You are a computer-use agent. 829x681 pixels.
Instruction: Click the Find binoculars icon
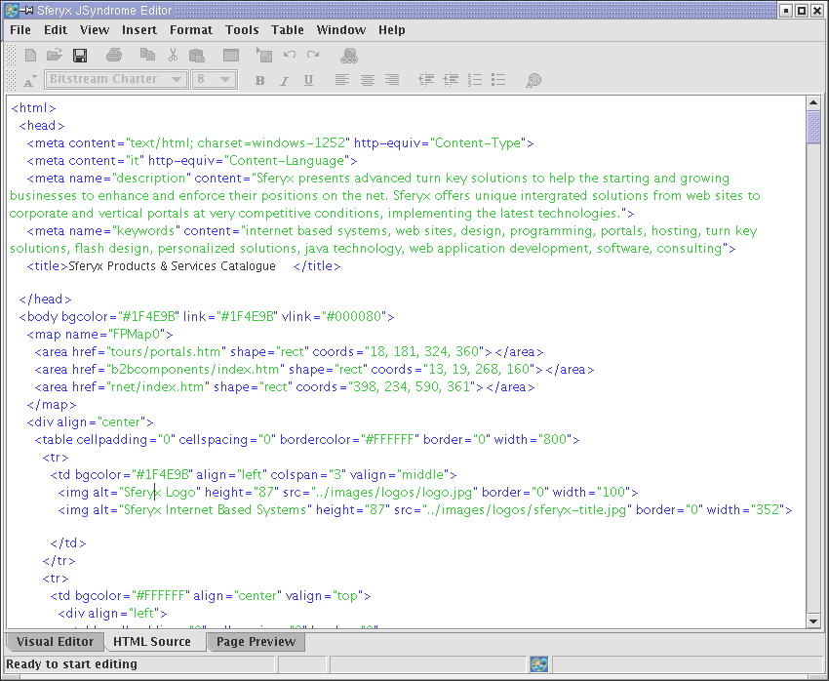(349, 55)
